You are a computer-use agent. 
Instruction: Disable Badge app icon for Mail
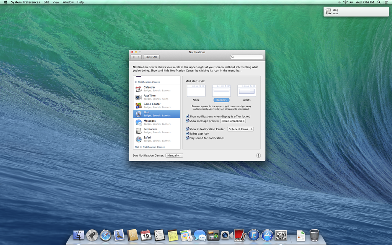tap(187, 134)
